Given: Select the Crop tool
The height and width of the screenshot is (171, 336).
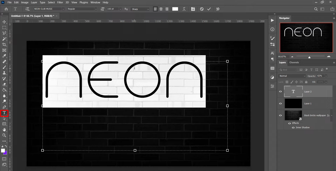Looking at the screenshot, I should [4, 45].
